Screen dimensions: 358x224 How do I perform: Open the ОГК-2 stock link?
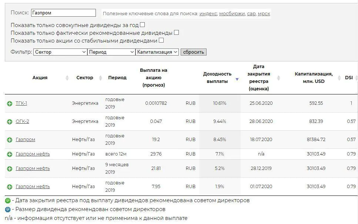point(22,121)
